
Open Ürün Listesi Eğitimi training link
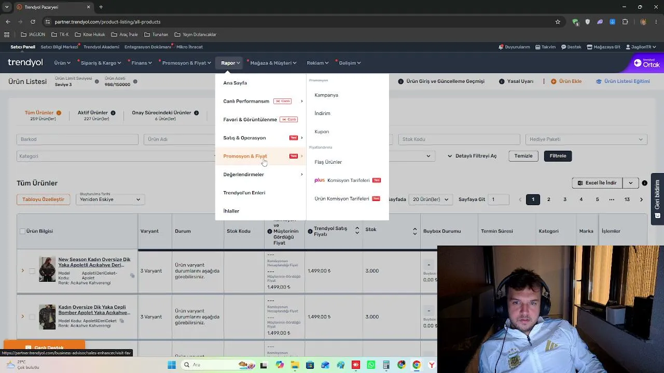click(623, 81)
